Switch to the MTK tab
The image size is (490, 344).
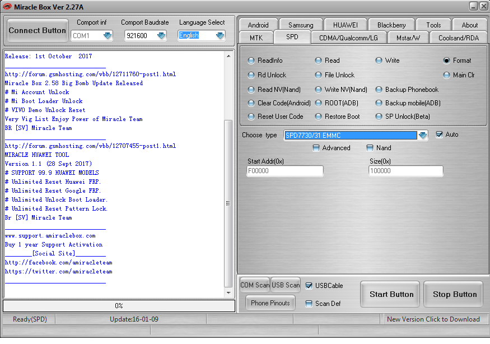[x=256, y=38]
